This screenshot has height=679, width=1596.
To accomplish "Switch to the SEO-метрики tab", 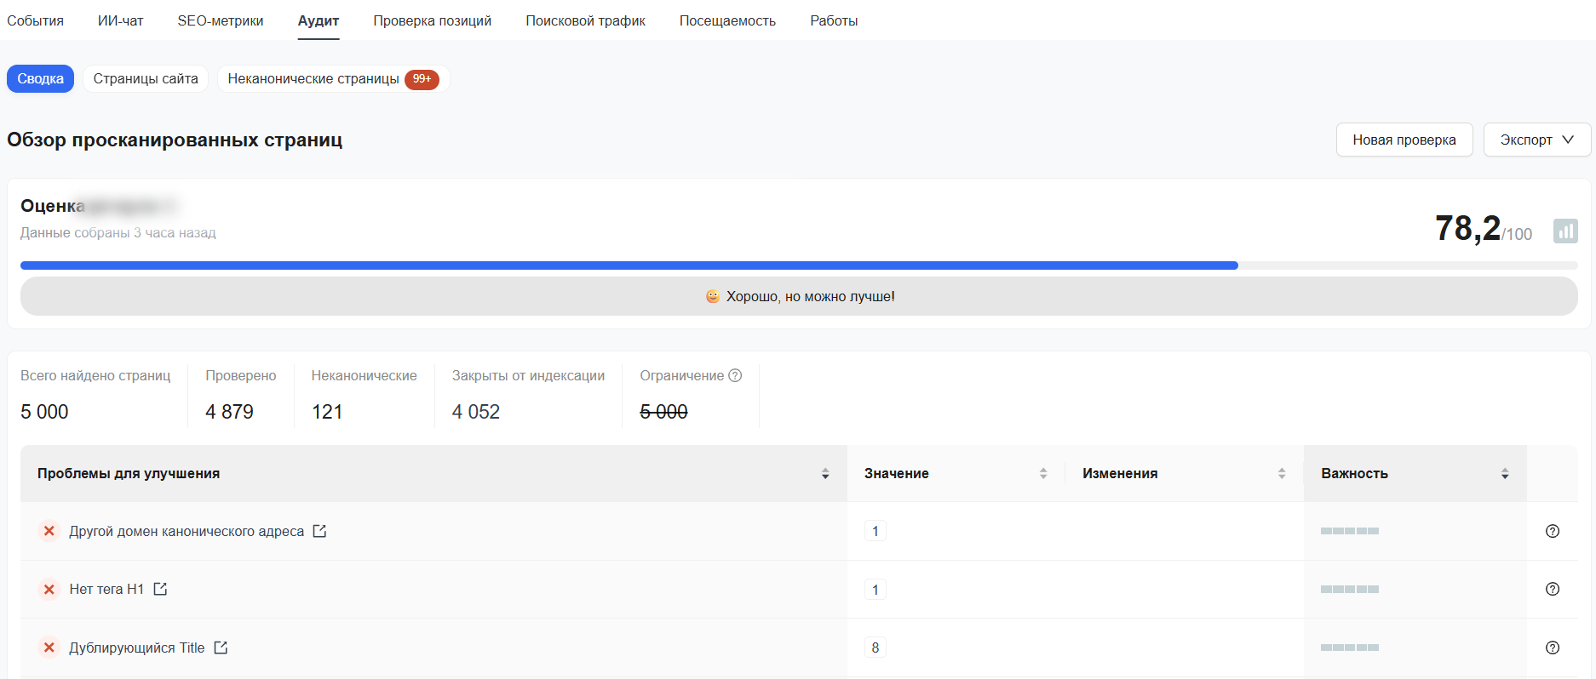I will [220, 20].
